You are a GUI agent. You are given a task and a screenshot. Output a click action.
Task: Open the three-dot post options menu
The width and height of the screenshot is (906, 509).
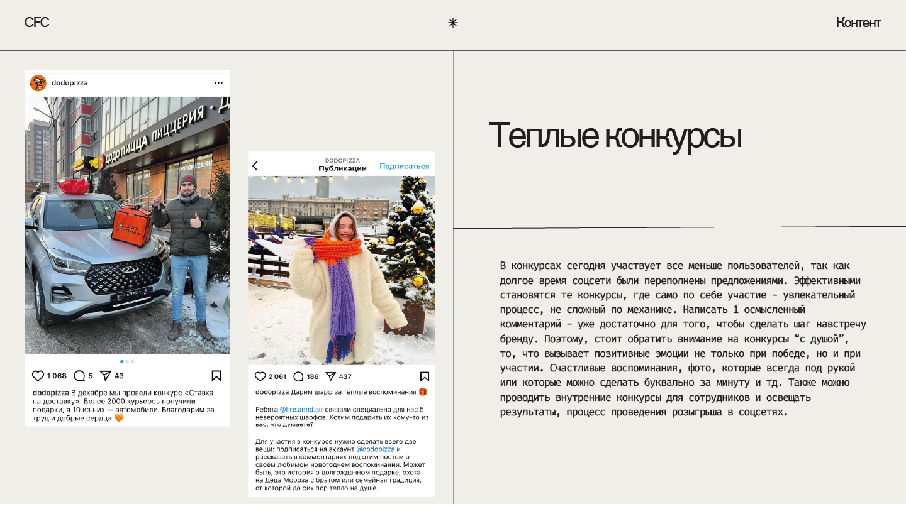point(218,83)
